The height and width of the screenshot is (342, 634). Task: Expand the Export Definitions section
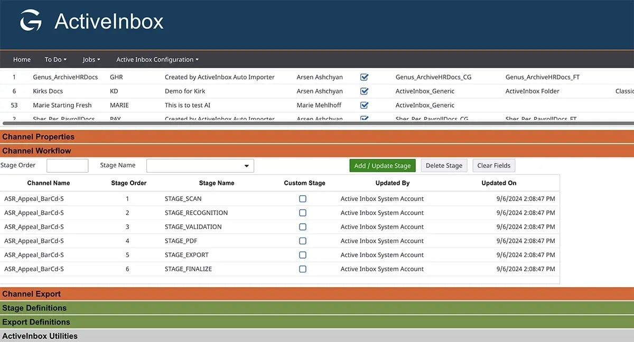pyautogui.click(x=317, y=322)
